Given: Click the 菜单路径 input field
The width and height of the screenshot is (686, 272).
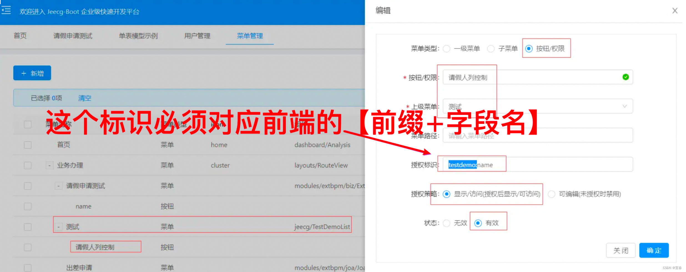Looking at the screenshot, I should tap(538, 135).
